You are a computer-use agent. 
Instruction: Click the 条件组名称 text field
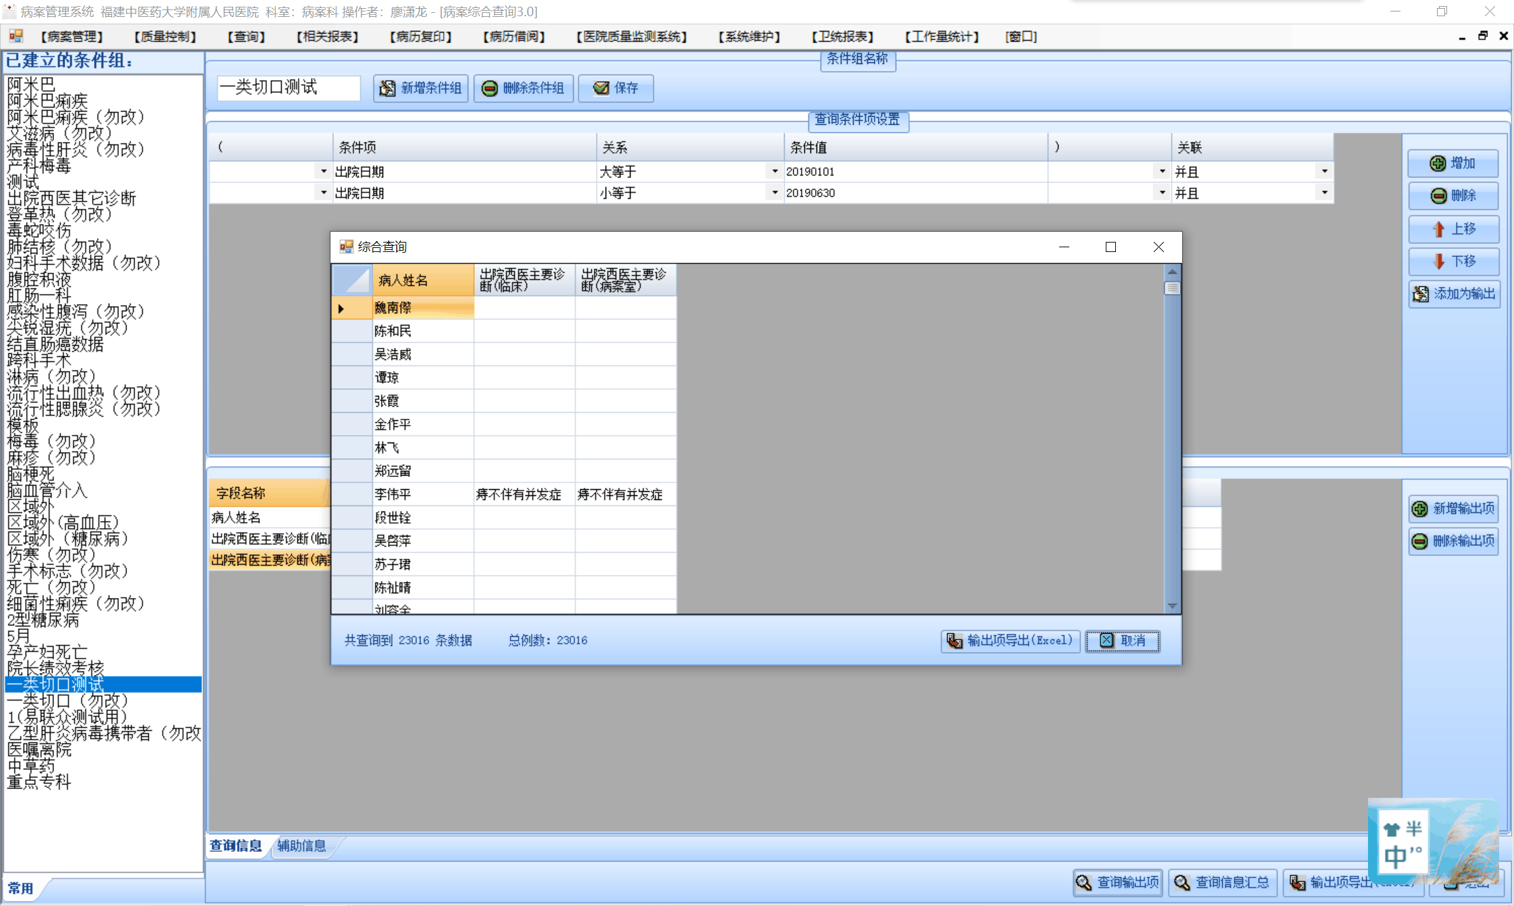point(289,88)
